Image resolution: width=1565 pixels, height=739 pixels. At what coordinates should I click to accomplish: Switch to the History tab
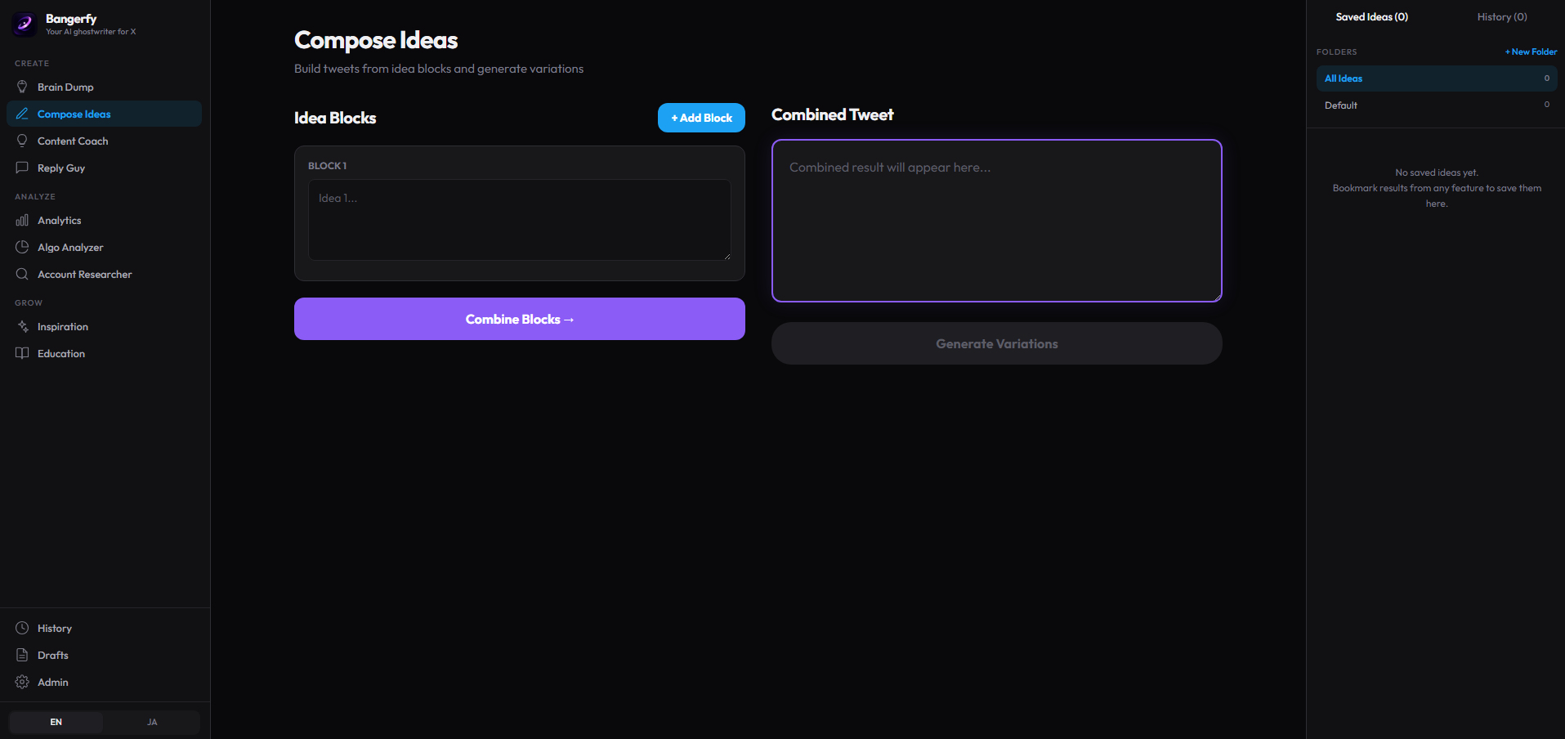[x=1501, y=16]
